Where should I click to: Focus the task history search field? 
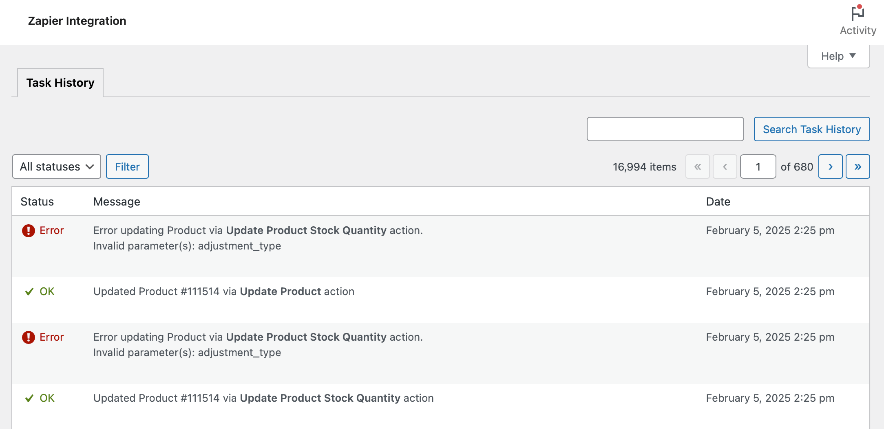[665, 129]
